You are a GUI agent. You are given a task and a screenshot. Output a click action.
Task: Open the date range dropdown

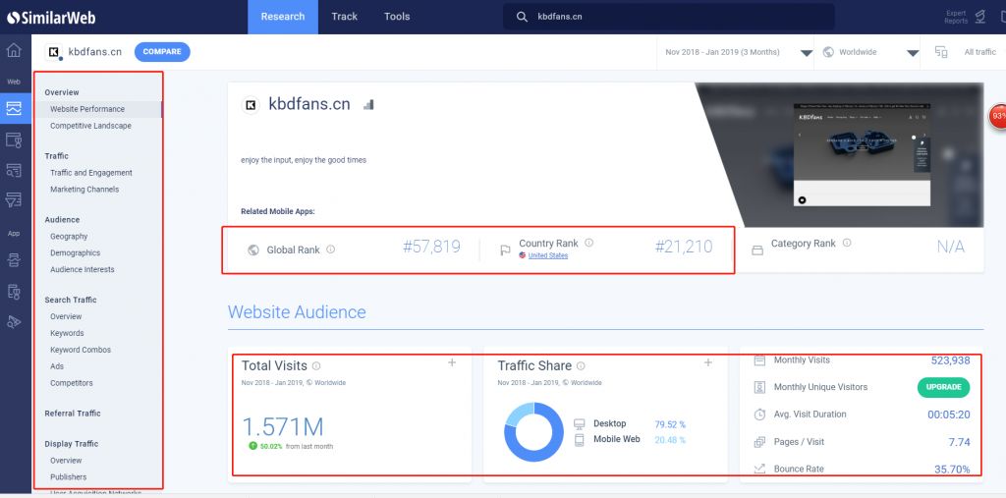coord(806,52)
